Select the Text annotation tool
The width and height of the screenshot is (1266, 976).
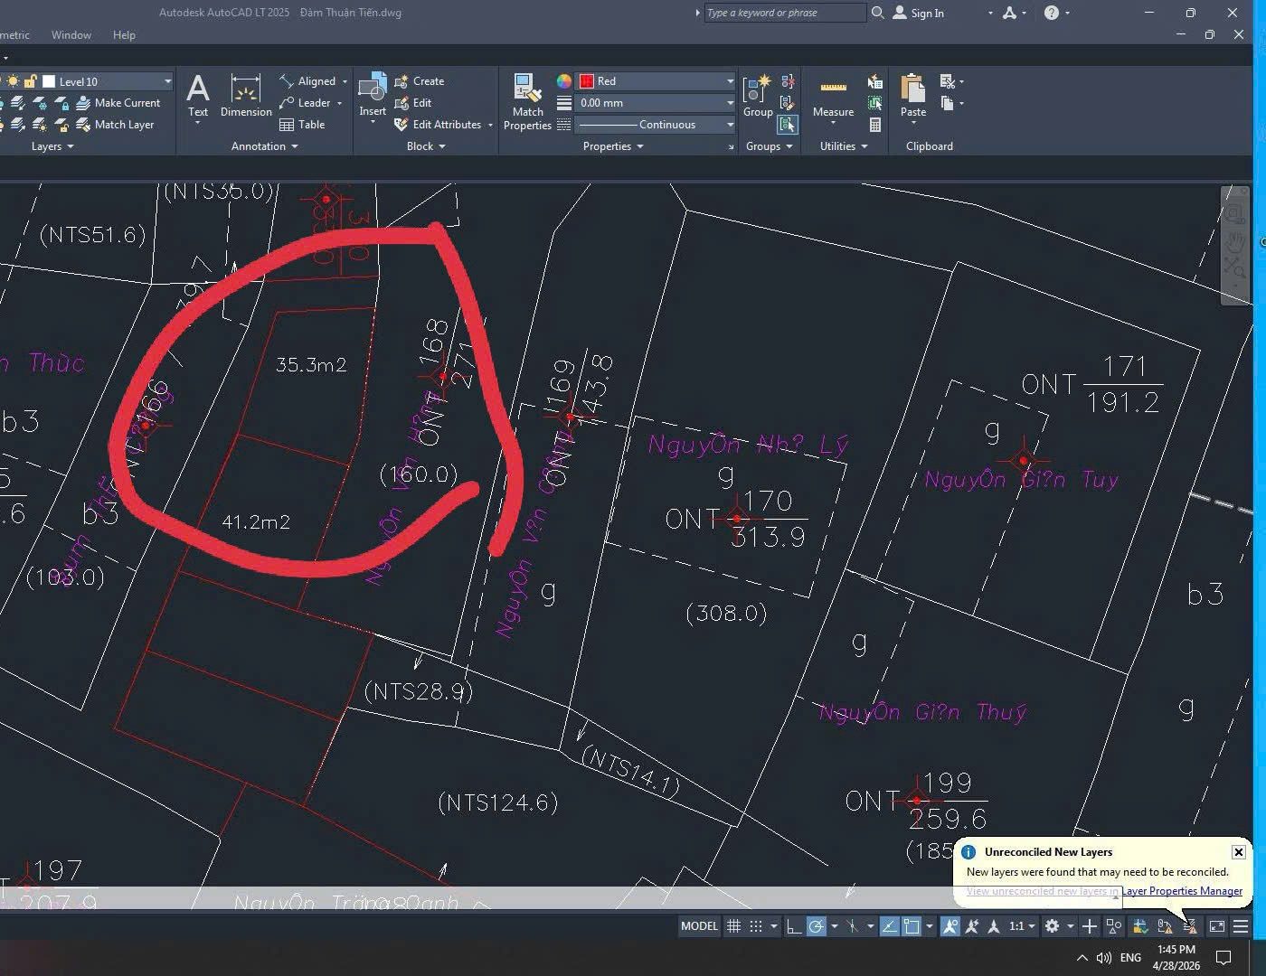click(197, 96)
